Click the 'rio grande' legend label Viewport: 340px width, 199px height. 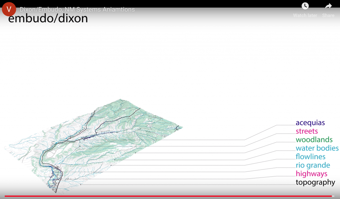tap(313, 165)
